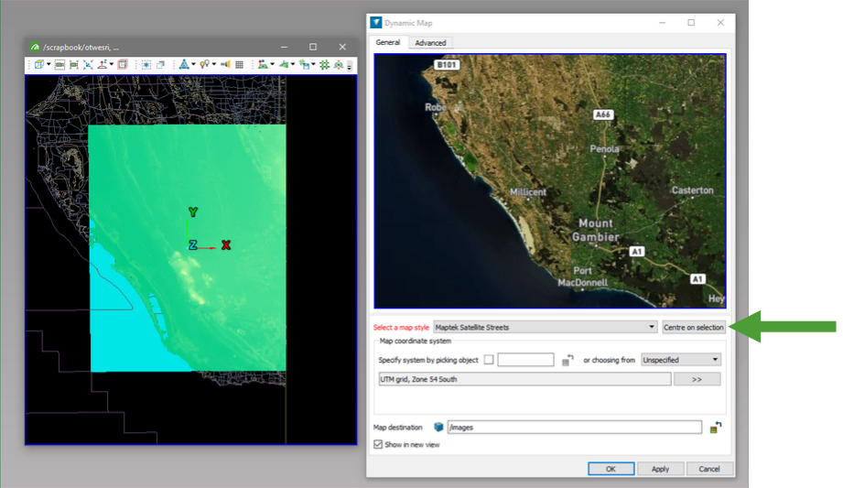Tick the 'Specify system by picking object' checkbox
The image size is (843, 488).
coord(489,360)
